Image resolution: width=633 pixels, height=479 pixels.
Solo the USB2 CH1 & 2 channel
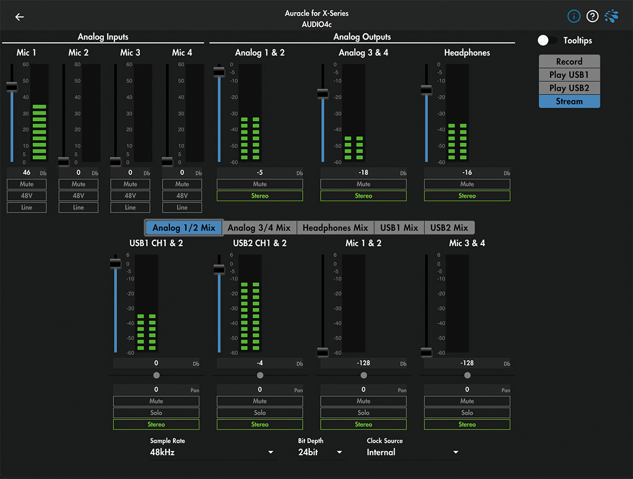tap(260, 413)
